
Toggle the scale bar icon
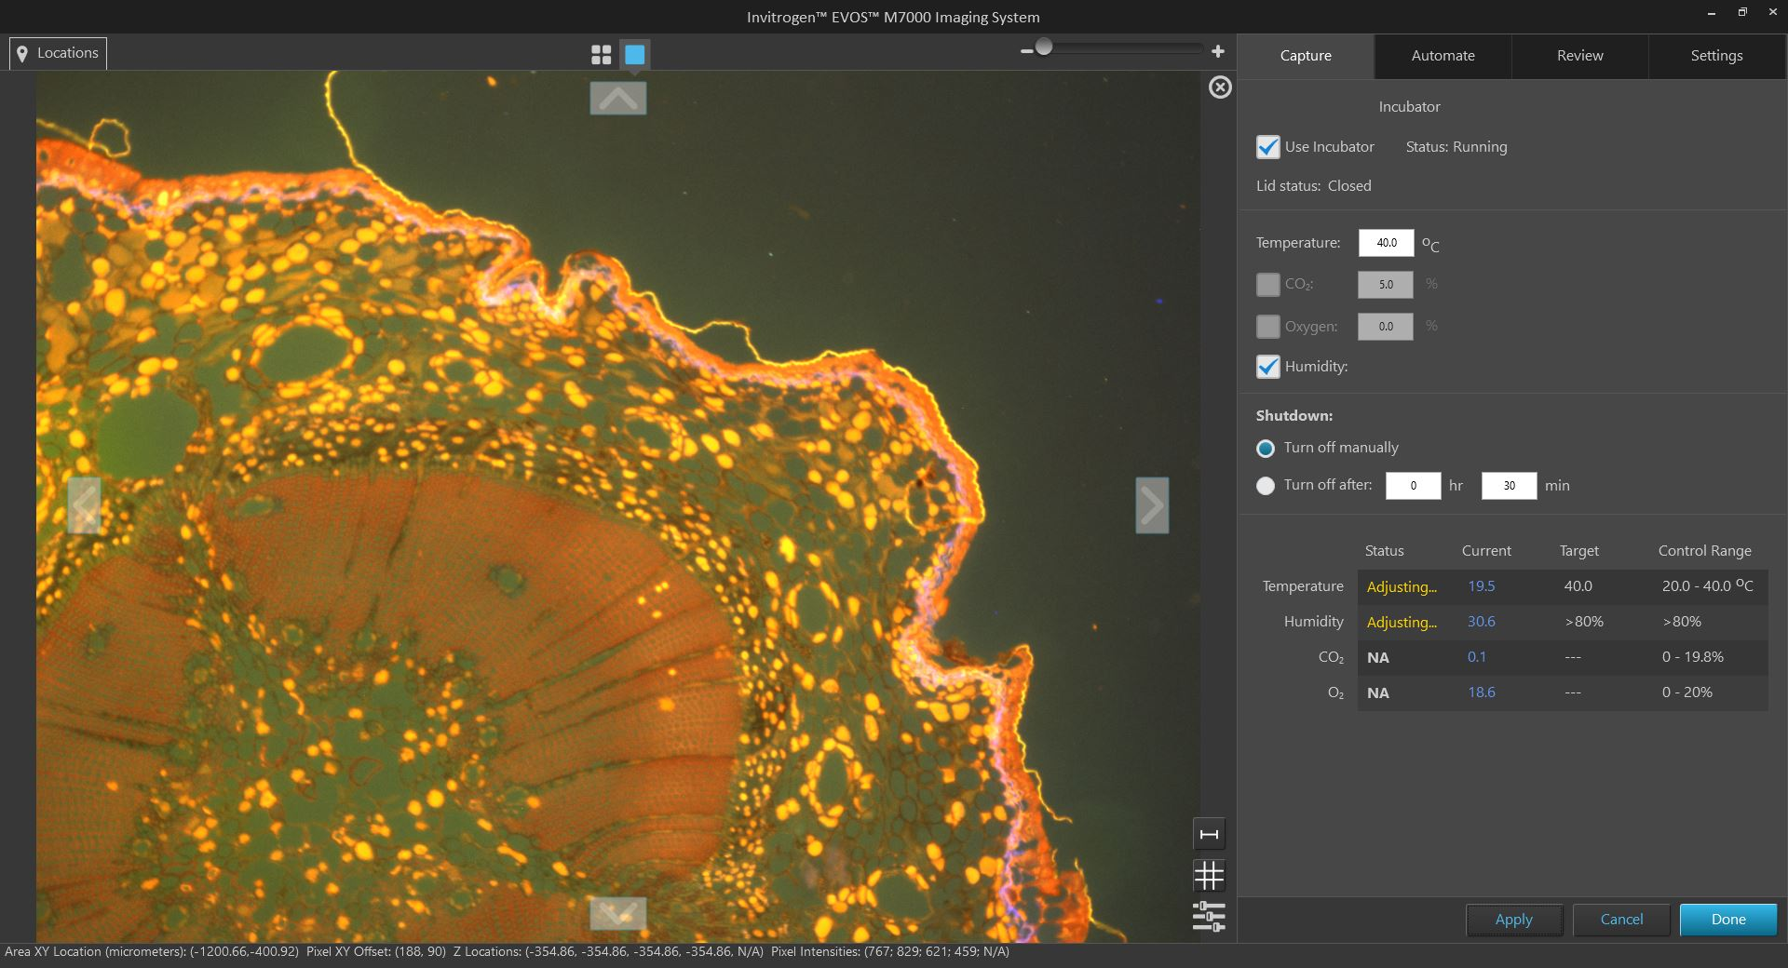point(1209,834)
